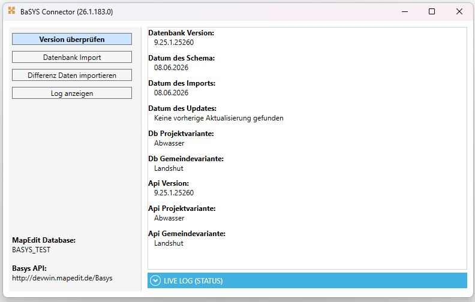Show the log via Log anzeigen
Image resolution: width=475 pixels, height=302 pixels.
pos(72,93)
